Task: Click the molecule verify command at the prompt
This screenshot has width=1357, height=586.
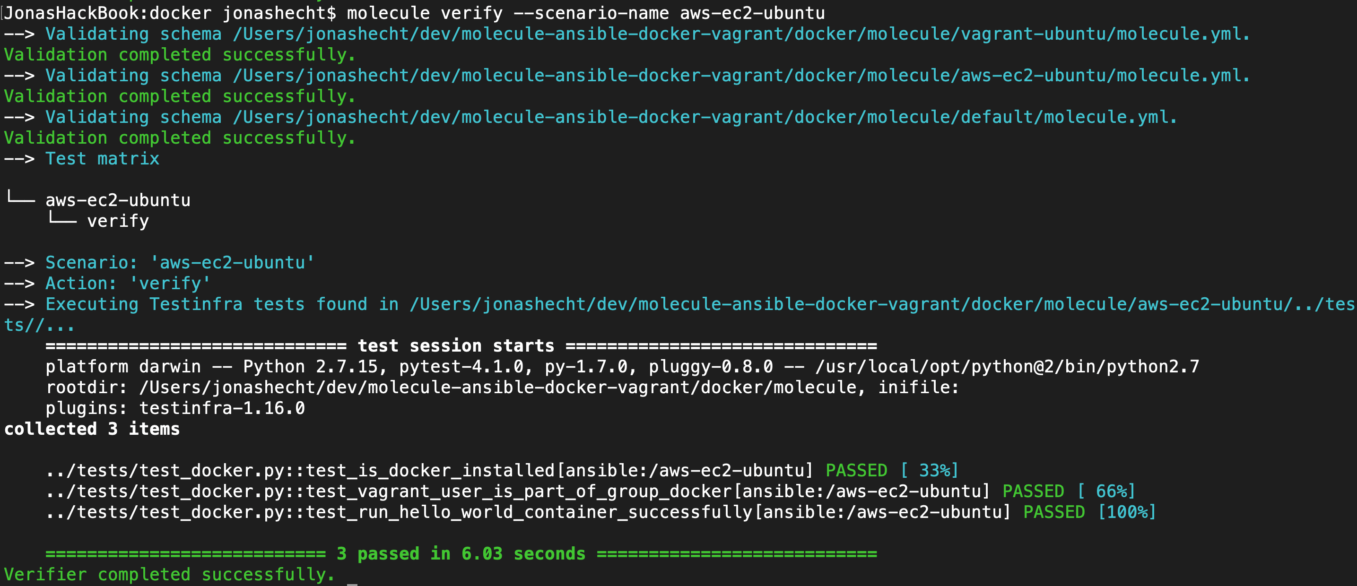Action: click(585, 13)
